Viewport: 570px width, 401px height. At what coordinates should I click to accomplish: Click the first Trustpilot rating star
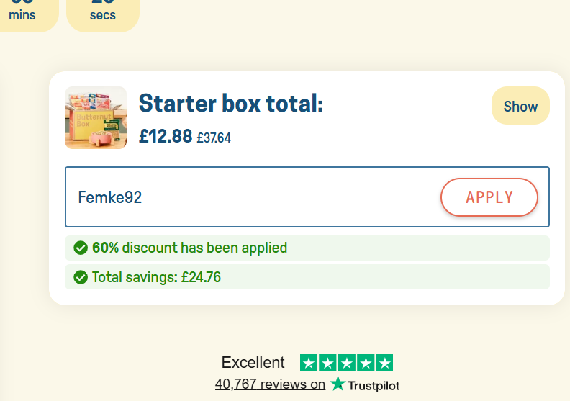point(309,363)
